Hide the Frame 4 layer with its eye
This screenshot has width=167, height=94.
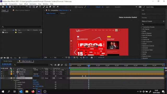[x=2, y=72]
